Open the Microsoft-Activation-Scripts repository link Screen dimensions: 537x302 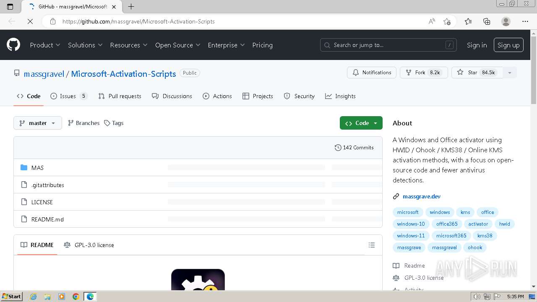123,74
